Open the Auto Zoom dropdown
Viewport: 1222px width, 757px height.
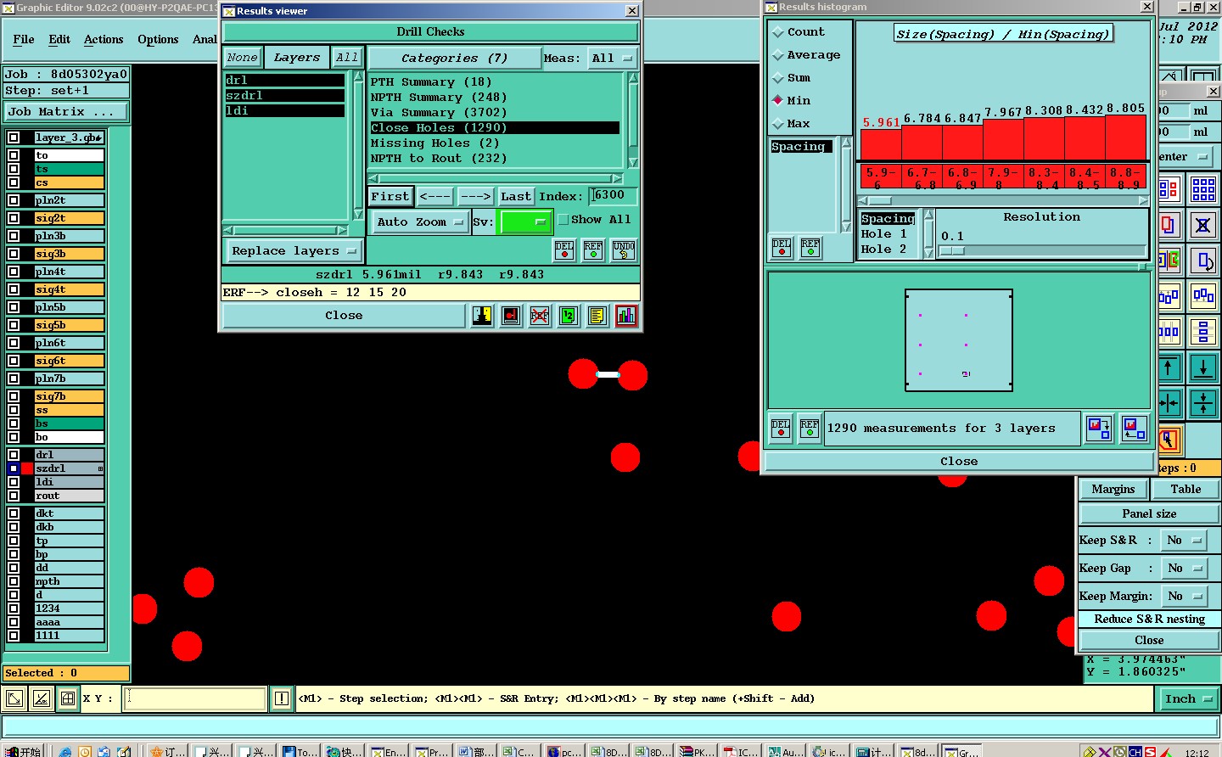point(421,221)
